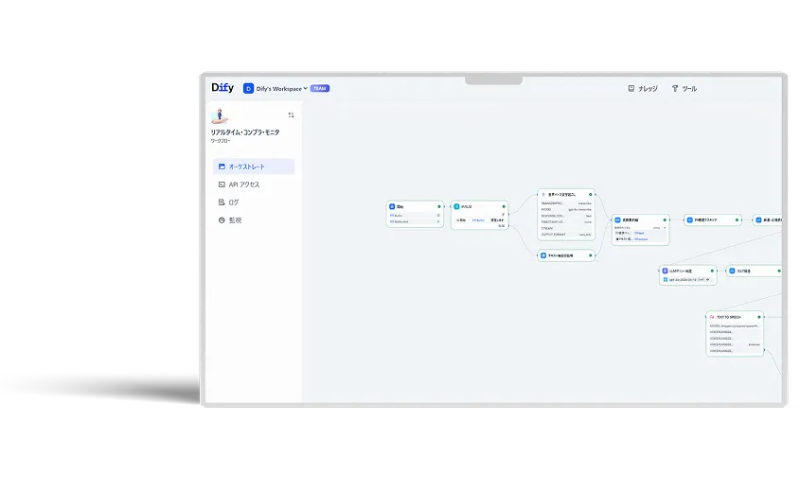Open the gpt-4o model selector in LLM node
The width and height of the screenshot is (800, 491).
click(688, 280)
